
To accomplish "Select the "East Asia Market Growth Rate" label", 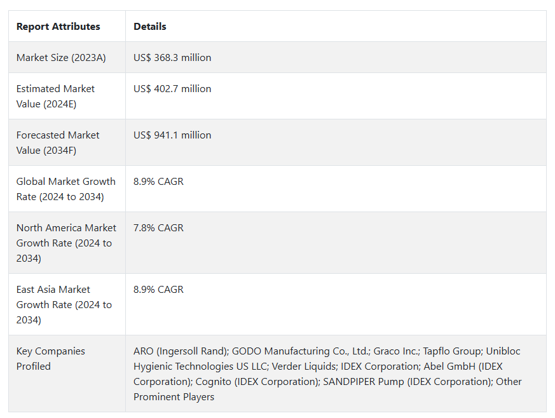I will click(64, 304).
